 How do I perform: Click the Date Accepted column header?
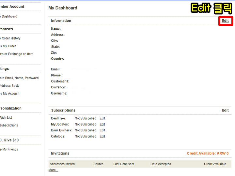tap(161, 164)
